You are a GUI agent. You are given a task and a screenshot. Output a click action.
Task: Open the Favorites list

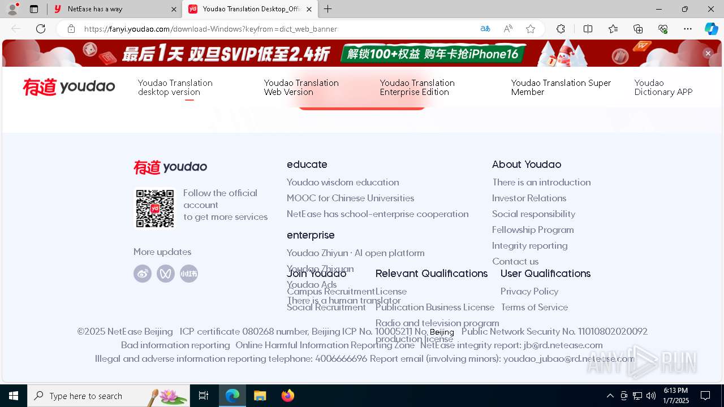click(x=613, y=29)
